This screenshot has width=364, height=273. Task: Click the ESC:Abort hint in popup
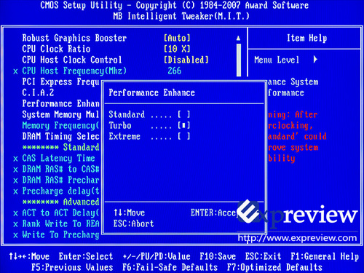click(133, 223)
